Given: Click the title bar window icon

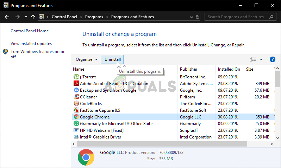Looking at the screenshot, I should (x=6, y=5).
